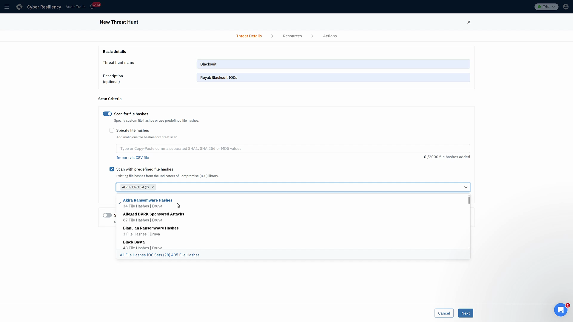Collapse the IOC sets dropdown via its chevron
This screenshot has height=322, width=573.
[x=466, y=187]
